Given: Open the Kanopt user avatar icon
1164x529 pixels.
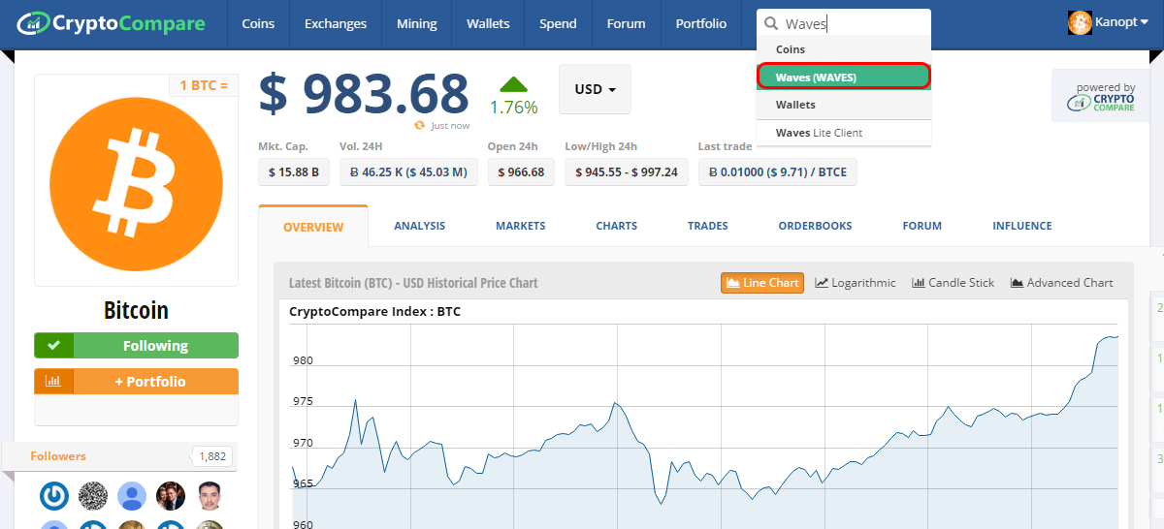Looking at the screenshot, I should [x=1080, y=22].
